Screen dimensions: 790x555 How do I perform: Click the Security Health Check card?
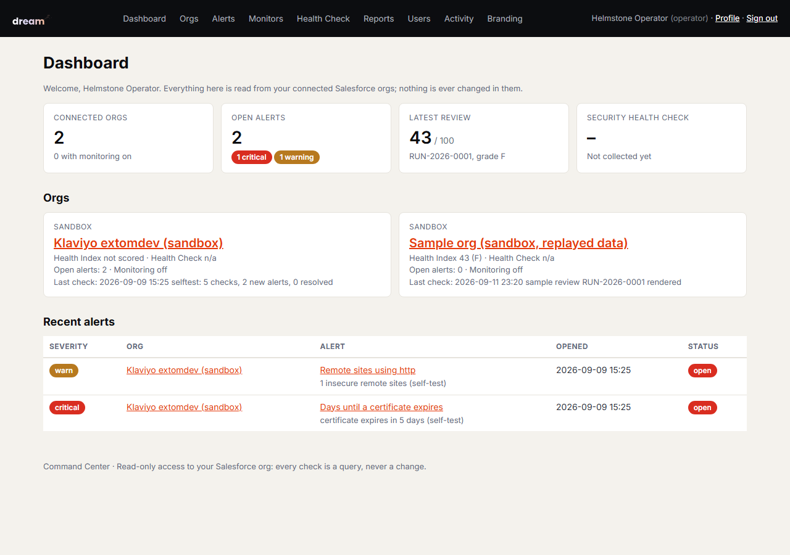pyautogui.click(x=662, y=138)
